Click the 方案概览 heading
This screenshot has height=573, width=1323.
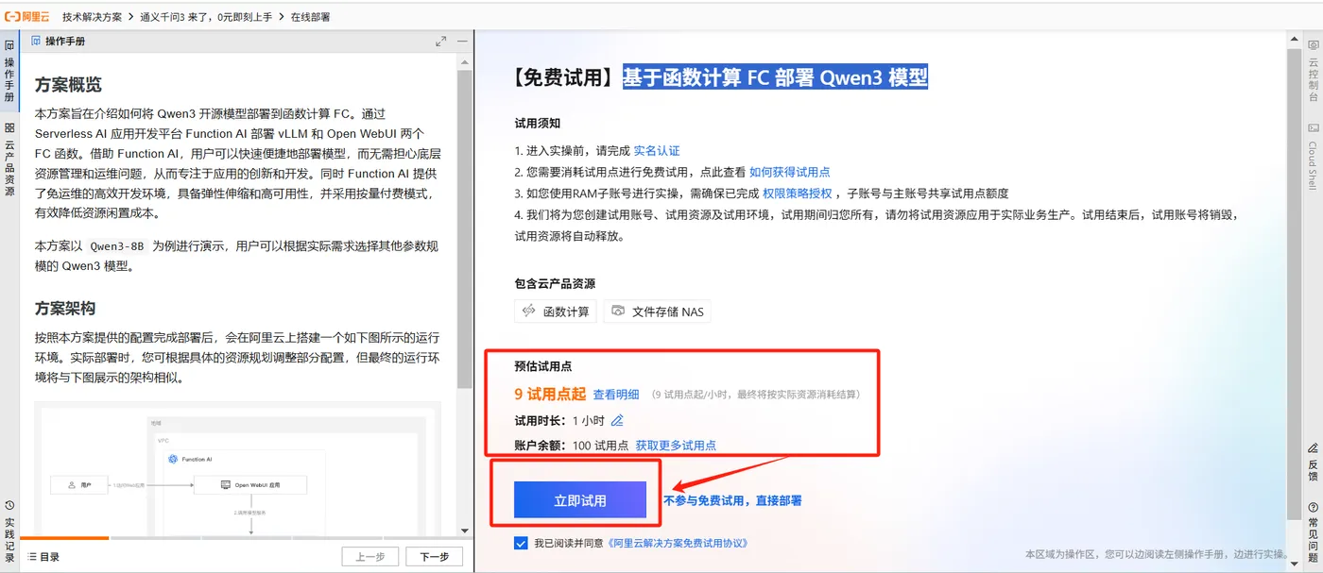[x=68, y=85]
